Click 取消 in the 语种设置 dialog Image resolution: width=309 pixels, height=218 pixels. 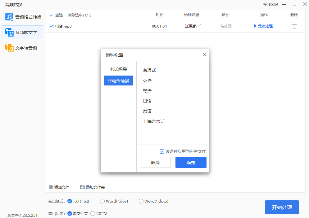tap(155, 163)
